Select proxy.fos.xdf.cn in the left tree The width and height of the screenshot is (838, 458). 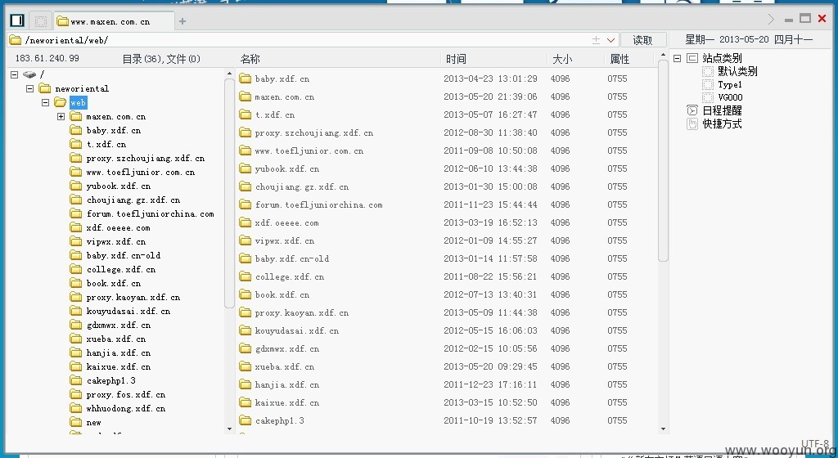pyautogui.click(x=125, y=394)
